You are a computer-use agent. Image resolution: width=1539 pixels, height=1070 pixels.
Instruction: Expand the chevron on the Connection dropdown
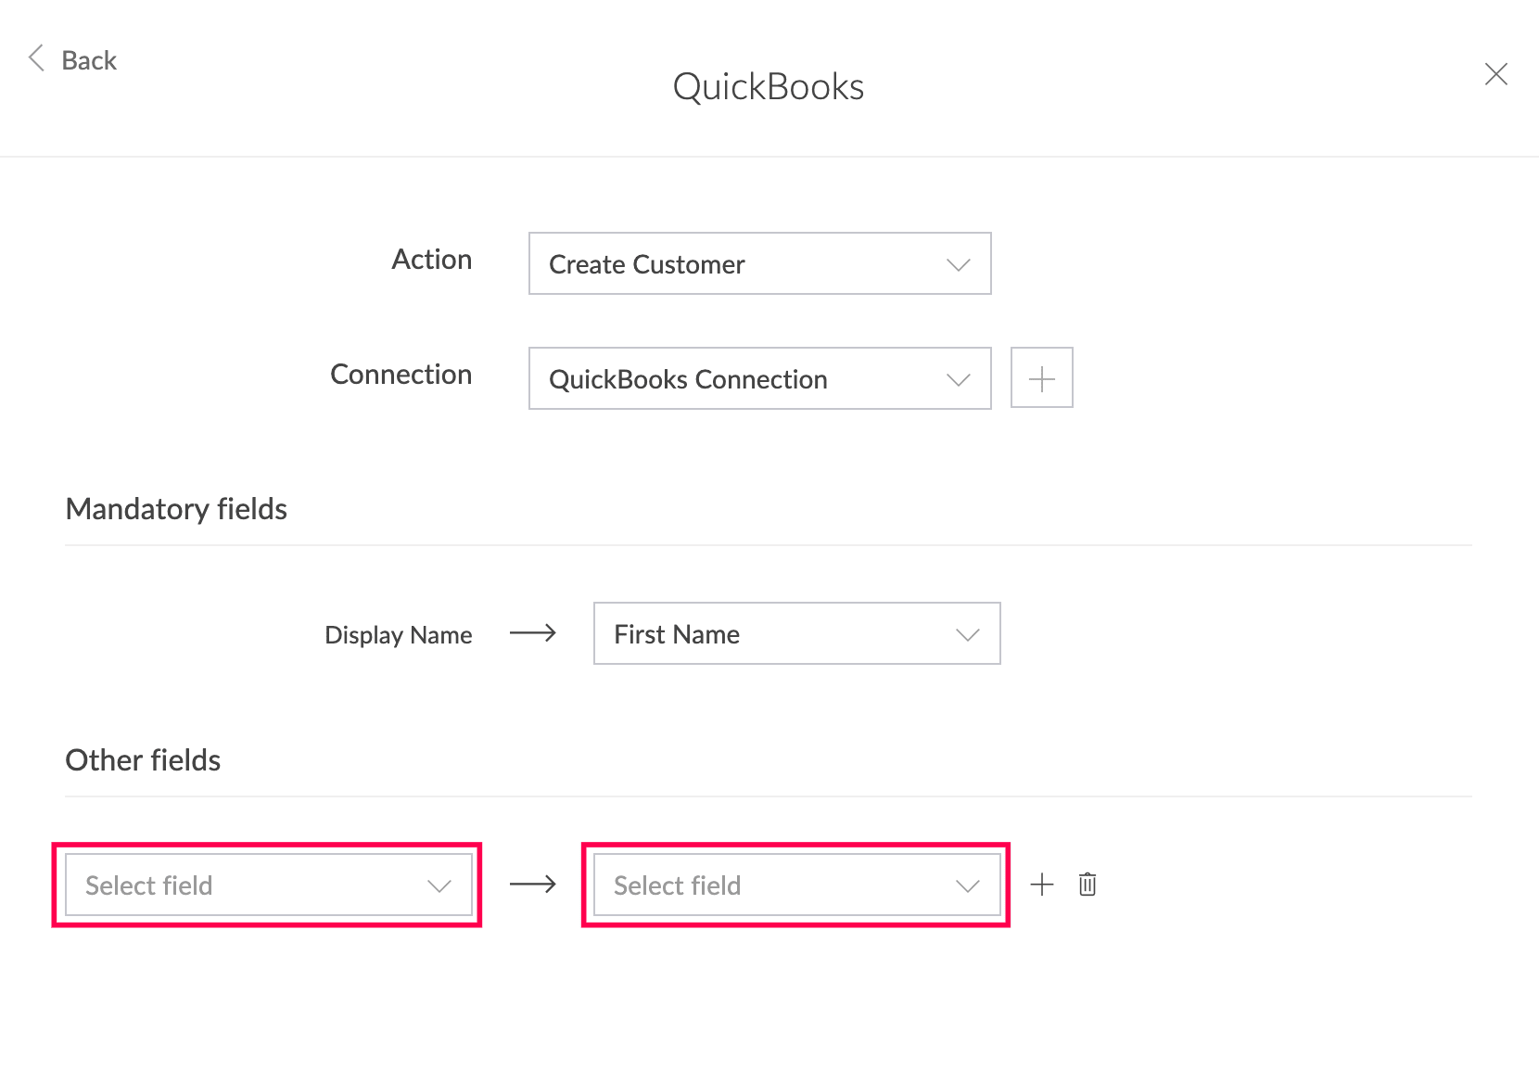pyautogui.click(x=959, y=380)
